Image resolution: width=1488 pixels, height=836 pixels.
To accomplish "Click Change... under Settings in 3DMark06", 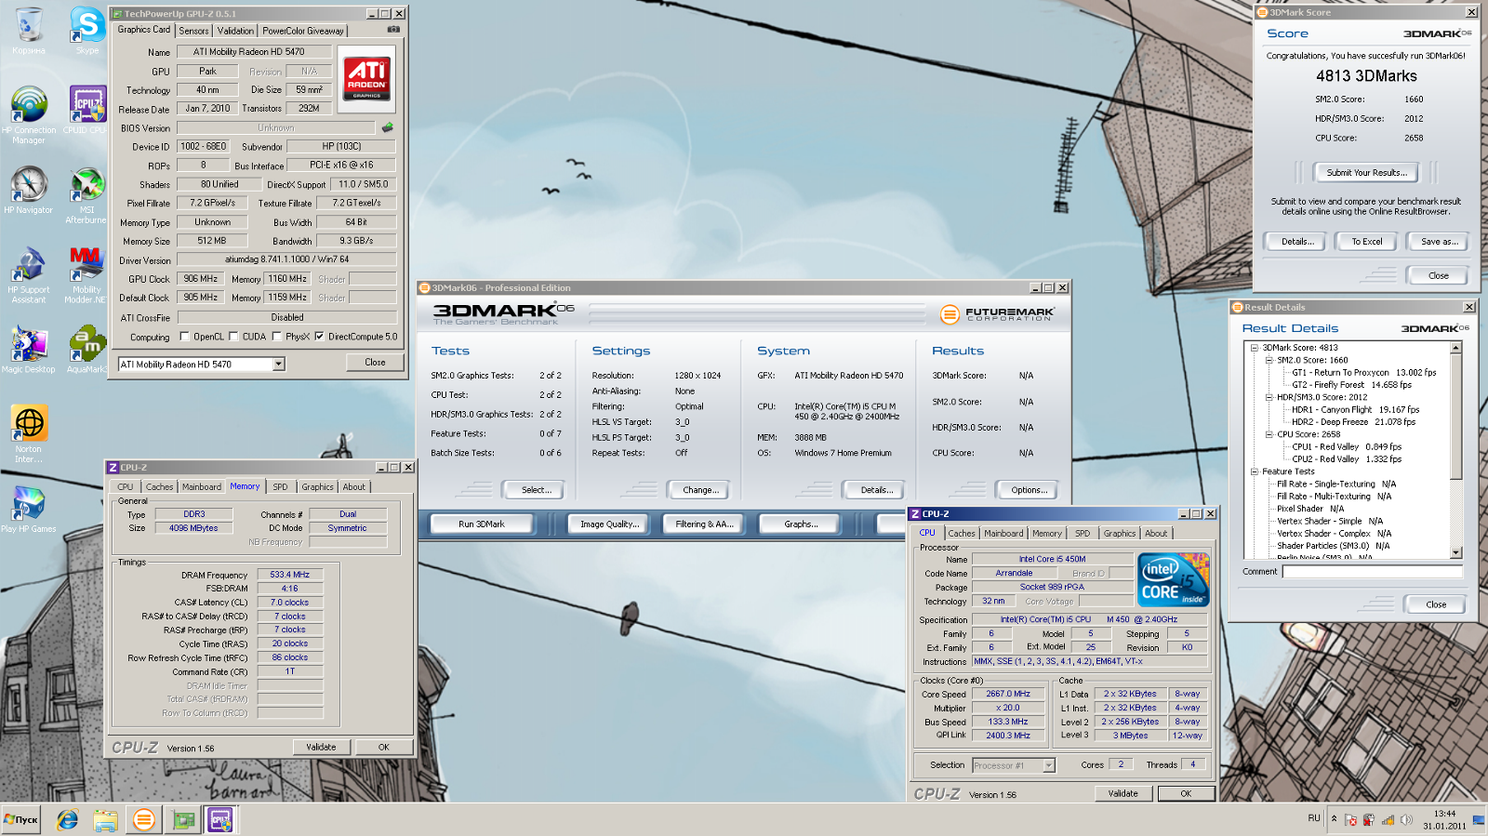I will point(699,490).
